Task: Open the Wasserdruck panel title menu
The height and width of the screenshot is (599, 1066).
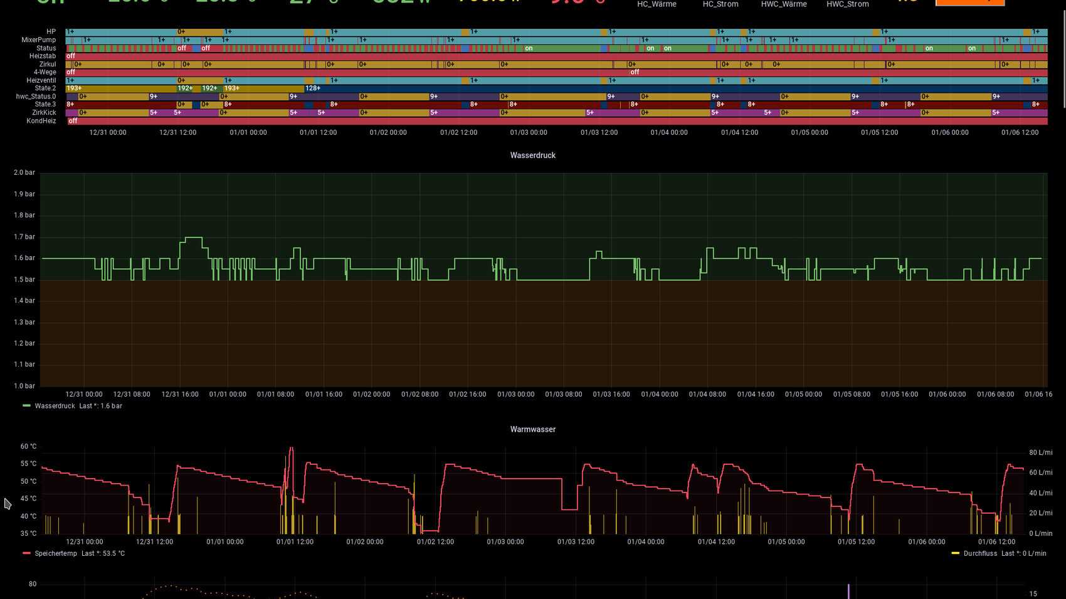Action: click(x=532, y=155)
